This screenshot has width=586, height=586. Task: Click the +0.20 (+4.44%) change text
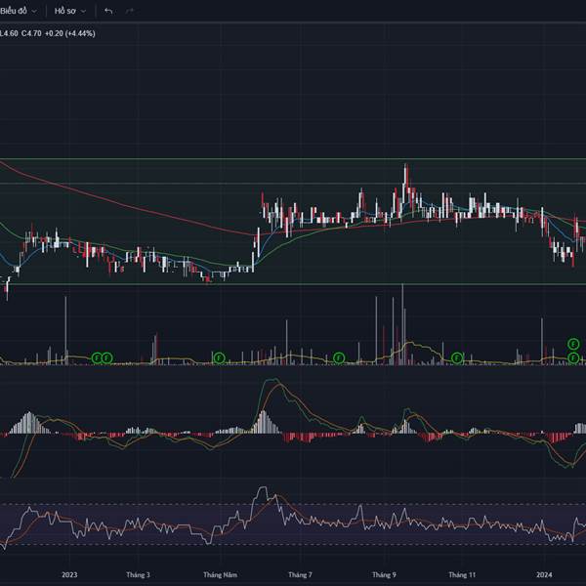point(70,33)
